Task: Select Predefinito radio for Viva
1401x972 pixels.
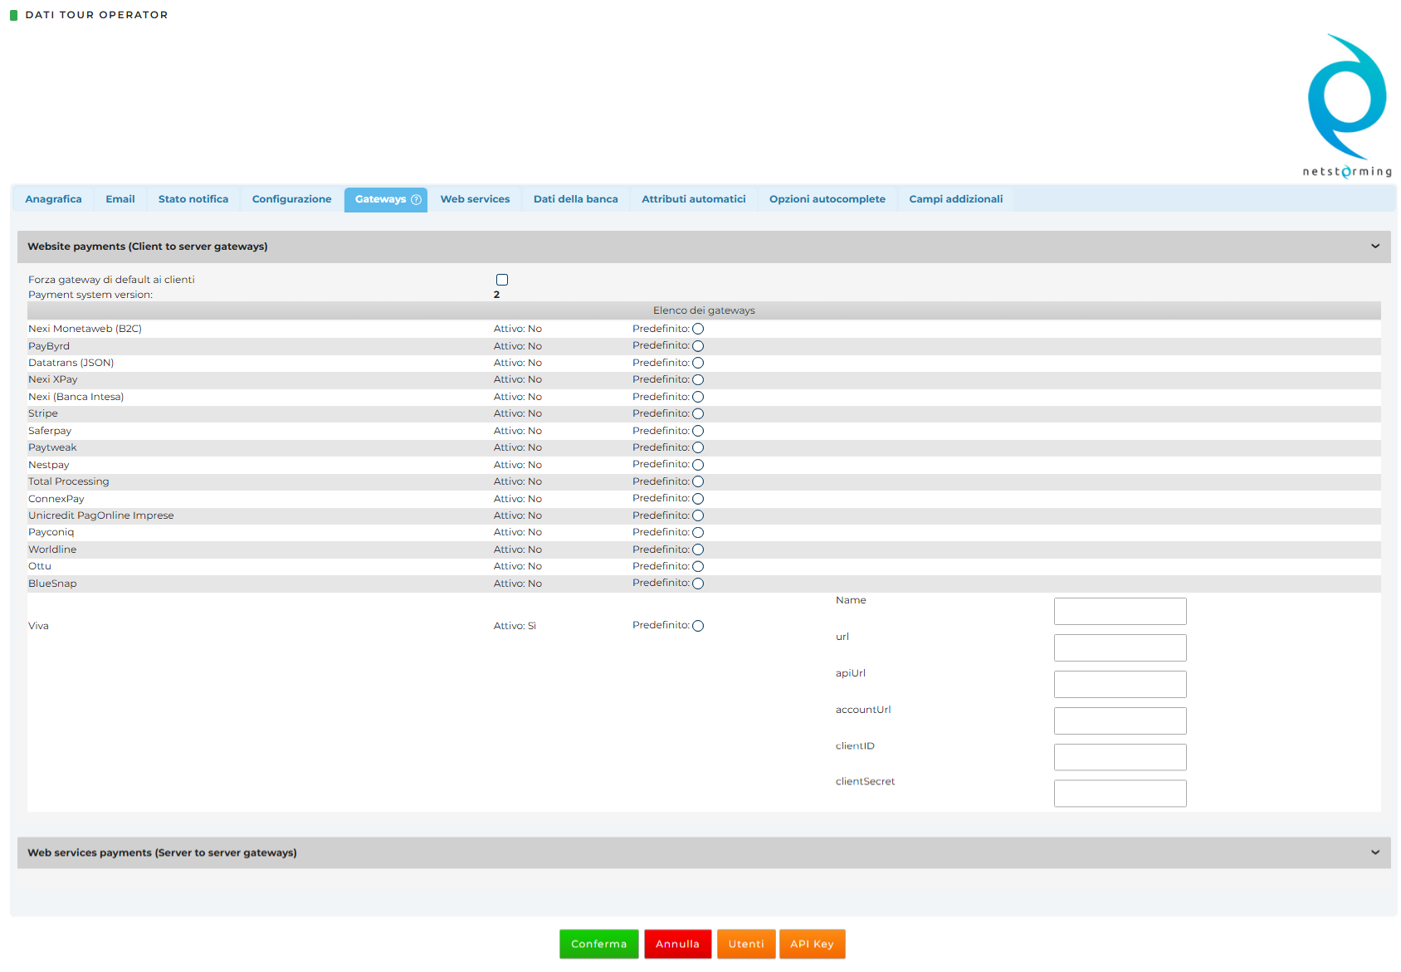Action: point(698,626)
